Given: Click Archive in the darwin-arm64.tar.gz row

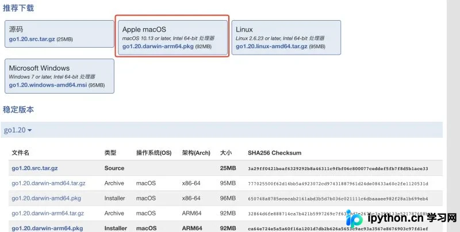Looking at the screenshot, I should (114, 213).
